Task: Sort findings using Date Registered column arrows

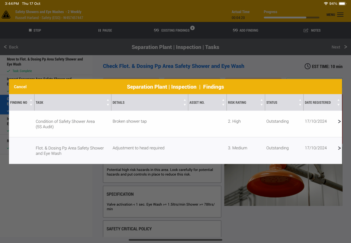Action: coord(338,103)
